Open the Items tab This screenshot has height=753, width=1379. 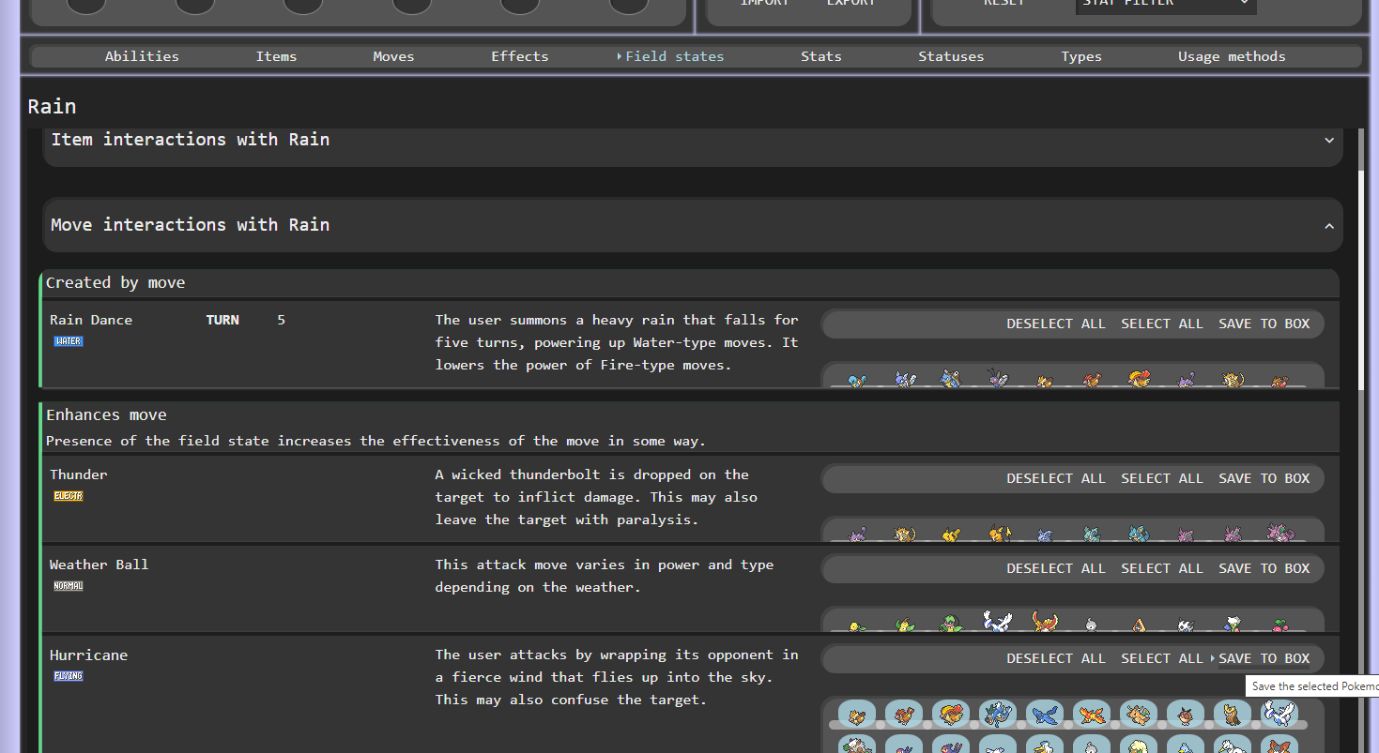(x=276, y=56)
